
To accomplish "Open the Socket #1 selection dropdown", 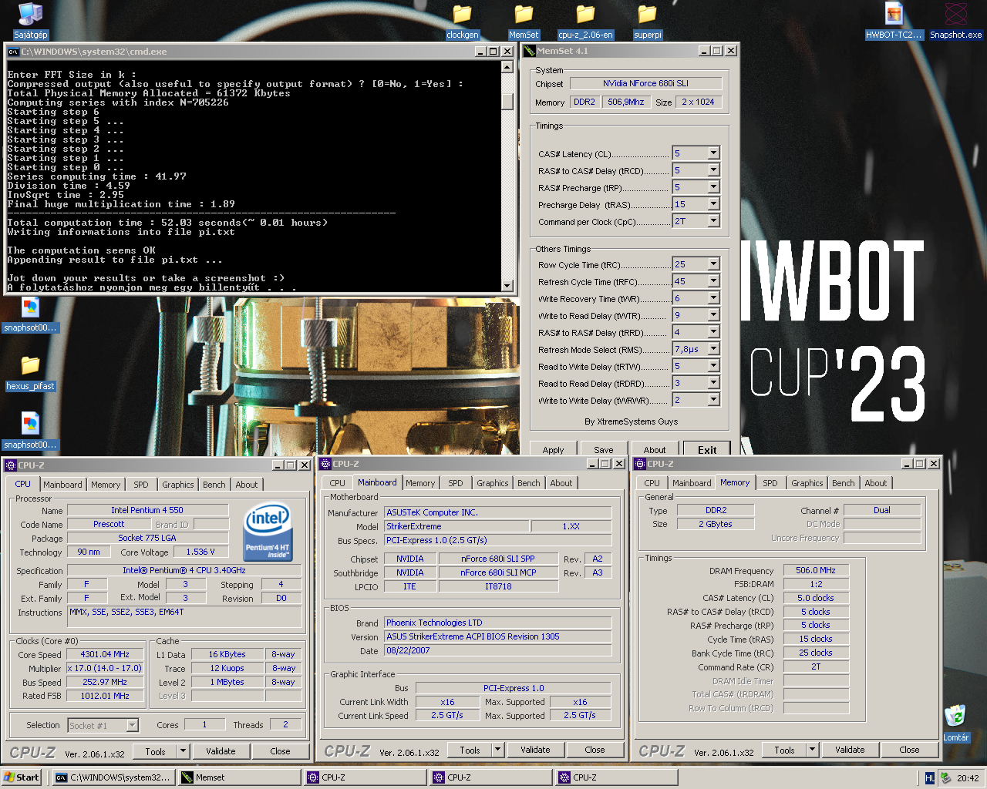I will 132,725.
